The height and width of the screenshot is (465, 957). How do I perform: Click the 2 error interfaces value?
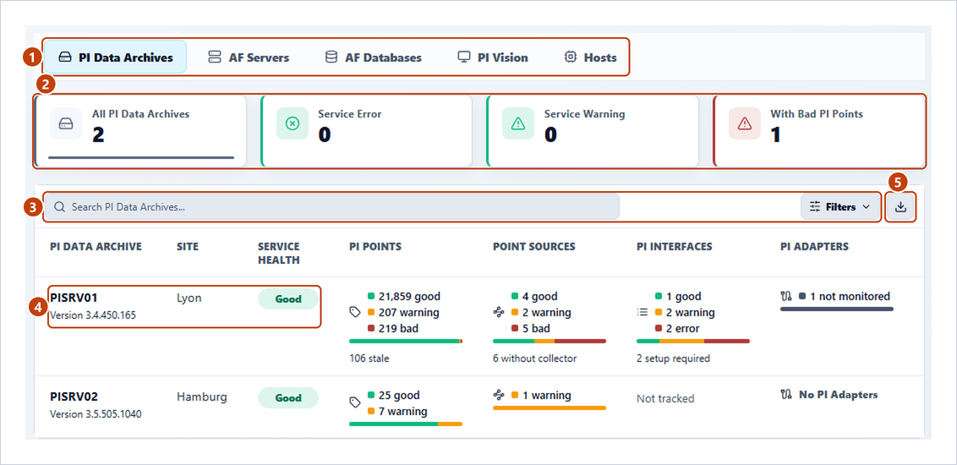[x=683, y=328]
